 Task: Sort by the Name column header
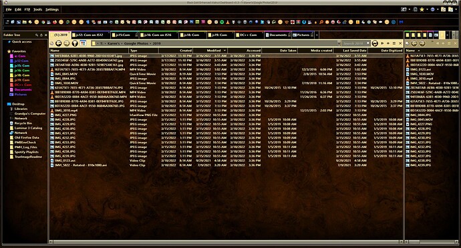pos(89,51)
